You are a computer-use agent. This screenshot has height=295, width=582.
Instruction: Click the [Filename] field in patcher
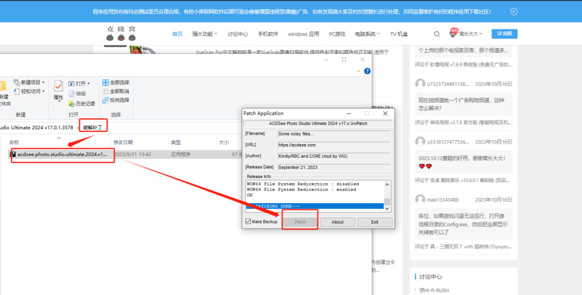click(x=334, y=134)
